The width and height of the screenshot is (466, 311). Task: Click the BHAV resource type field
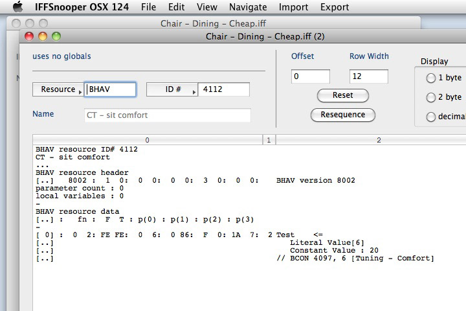click(x=110, y=89)
